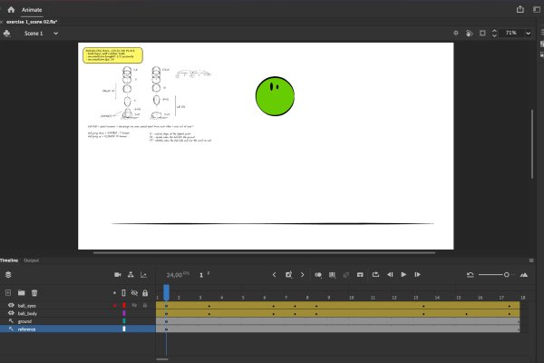The width and height of the screenshot is (544, 363).
Task: Click frame 10 on the timeline ruler
Action: pyautogui.click(x=351, y=298)
